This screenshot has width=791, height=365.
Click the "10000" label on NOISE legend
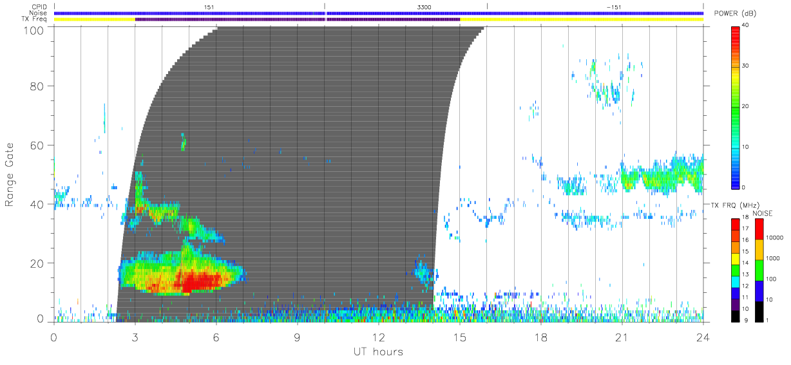775,238
